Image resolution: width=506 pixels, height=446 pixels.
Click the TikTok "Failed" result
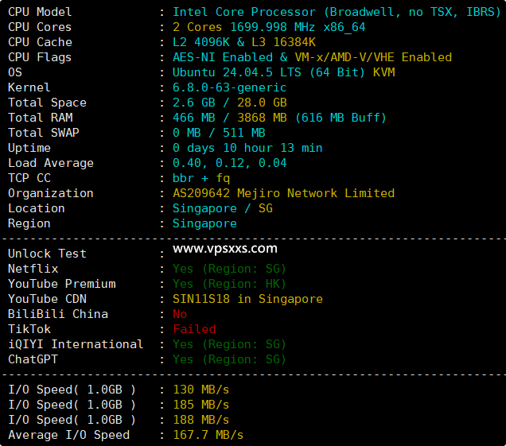pyautogui.click(x=194, y=329)
